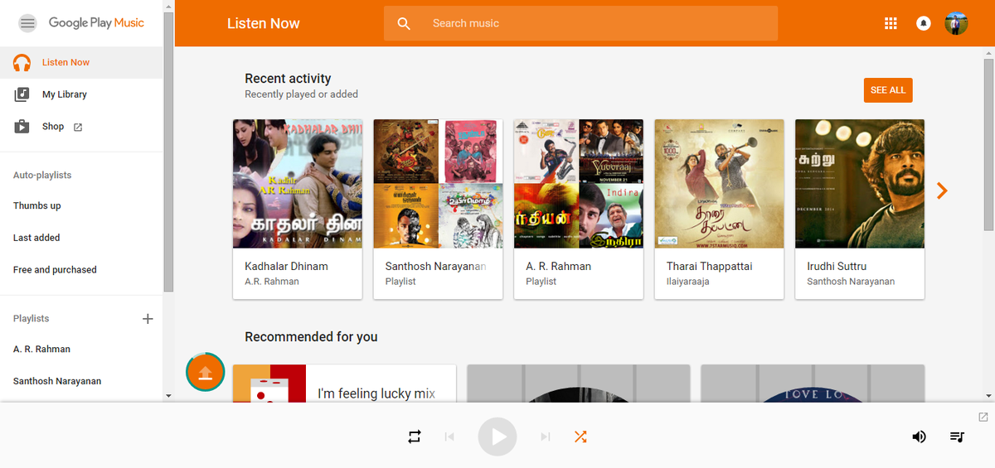
Task: Click the sidebar vertical scrollbar
Action: click(x=169, y=153)
